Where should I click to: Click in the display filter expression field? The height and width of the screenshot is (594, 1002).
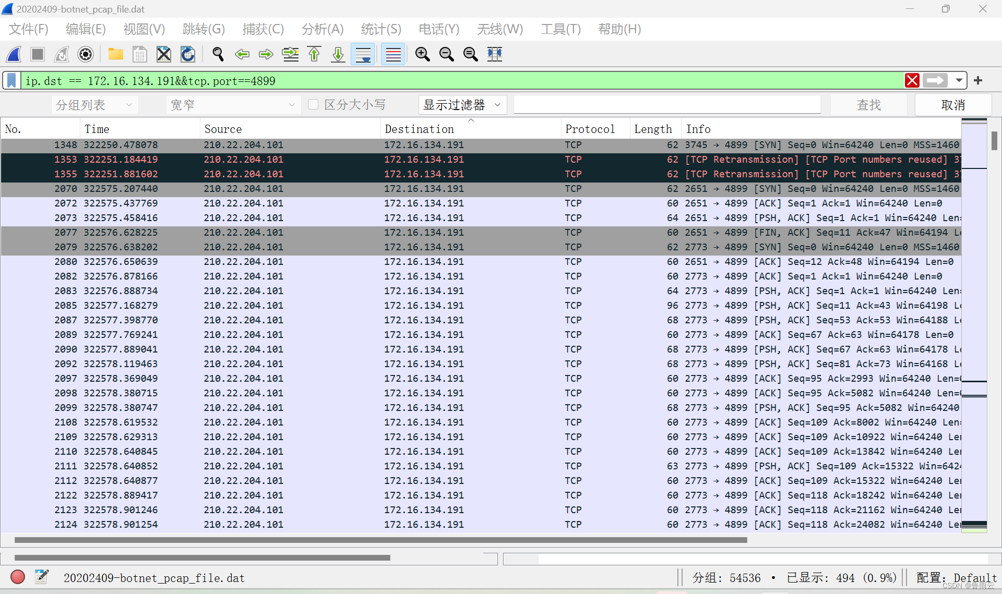coord(462,81)
